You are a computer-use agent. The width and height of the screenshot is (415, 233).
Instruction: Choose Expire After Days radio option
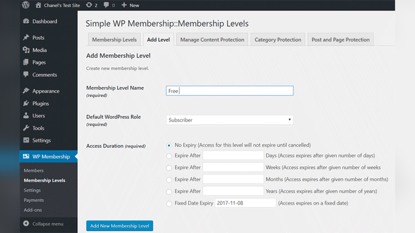pos(169,156)
